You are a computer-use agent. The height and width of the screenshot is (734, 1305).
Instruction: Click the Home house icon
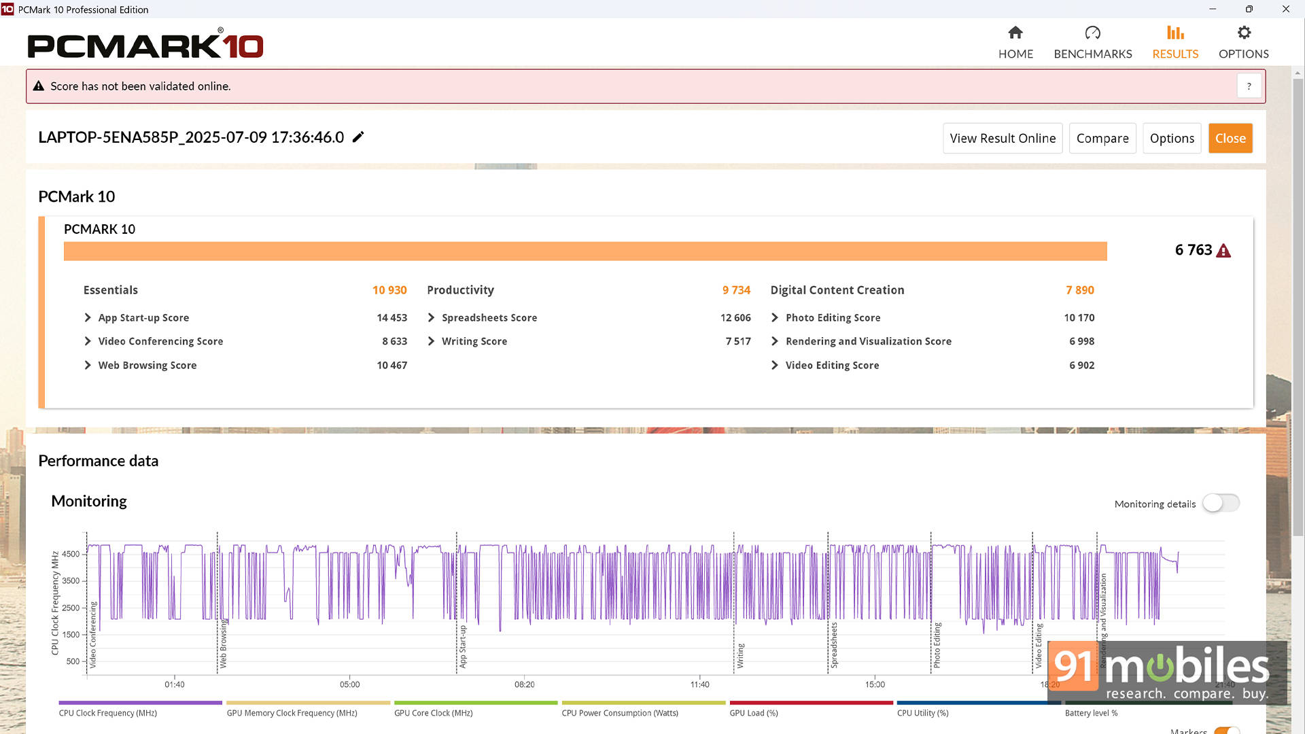click(1015, 33)
